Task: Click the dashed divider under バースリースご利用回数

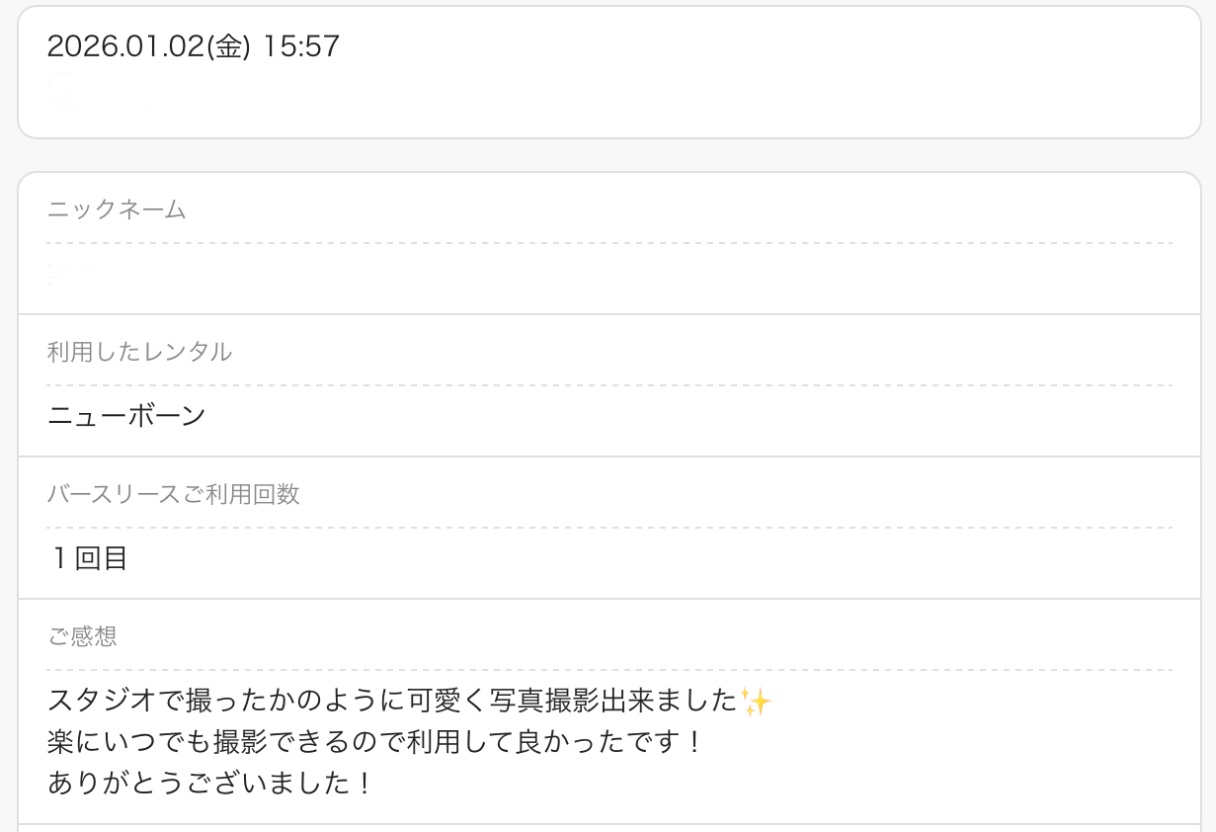Action: [x=608, y=528]
